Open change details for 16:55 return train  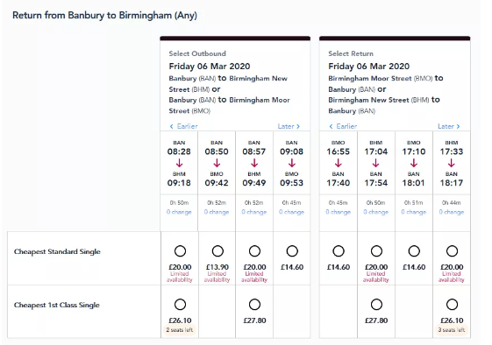pos(338,212)
